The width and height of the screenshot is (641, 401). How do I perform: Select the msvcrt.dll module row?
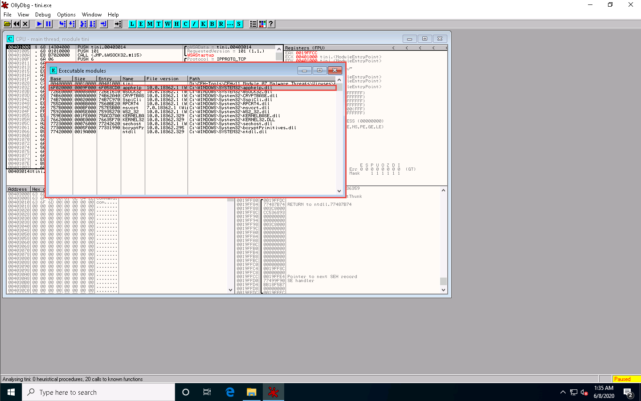(192, 108)
